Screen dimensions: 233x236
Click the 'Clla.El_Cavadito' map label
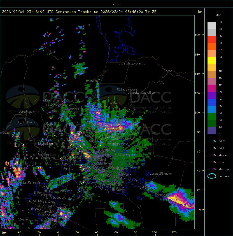[x=141, y=92]
